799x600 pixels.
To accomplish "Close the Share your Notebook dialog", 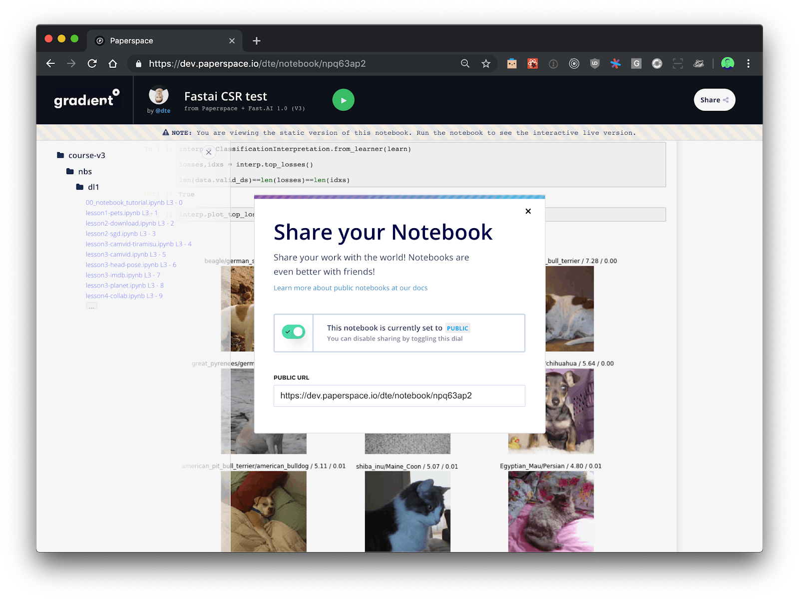I will [528, 211].
